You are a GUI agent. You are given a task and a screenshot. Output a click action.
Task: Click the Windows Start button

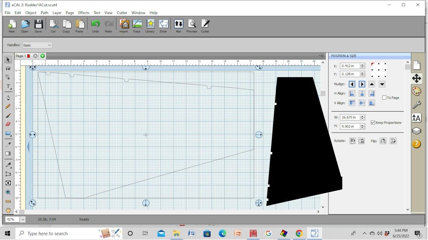coord(7,233)
